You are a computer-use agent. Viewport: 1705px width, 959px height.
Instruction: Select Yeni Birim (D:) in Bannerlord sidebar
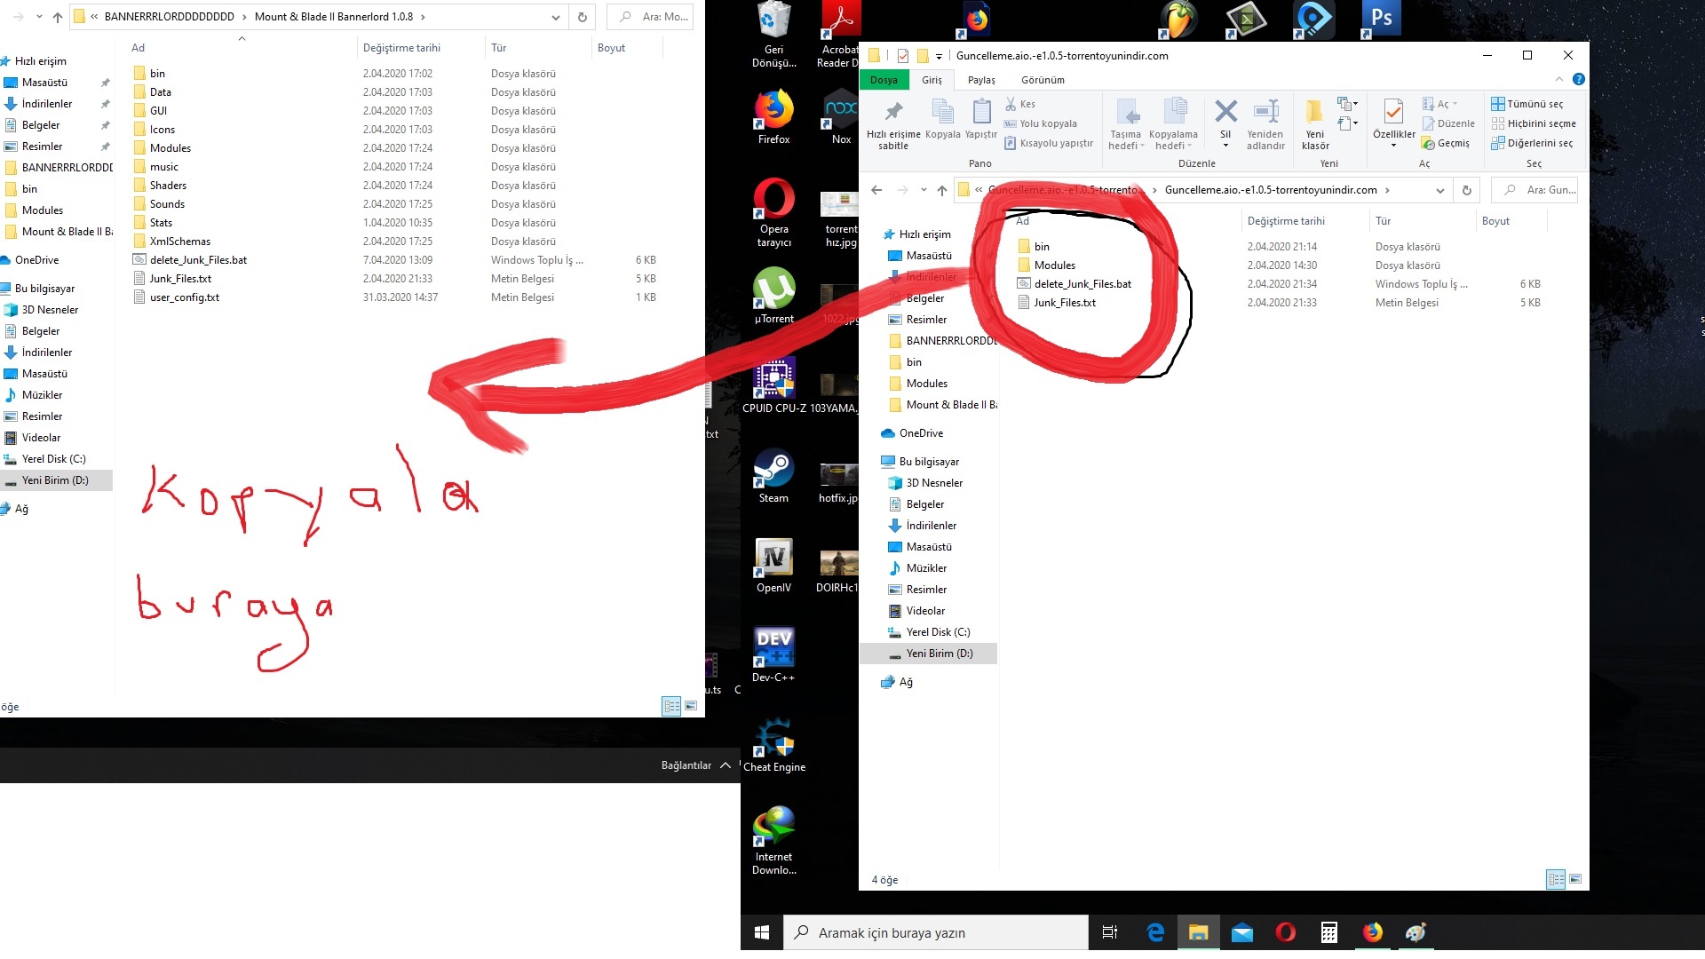click(55, 480)
